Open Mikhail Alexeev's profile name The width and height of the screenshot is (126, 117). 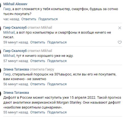(x=15, y=4)
